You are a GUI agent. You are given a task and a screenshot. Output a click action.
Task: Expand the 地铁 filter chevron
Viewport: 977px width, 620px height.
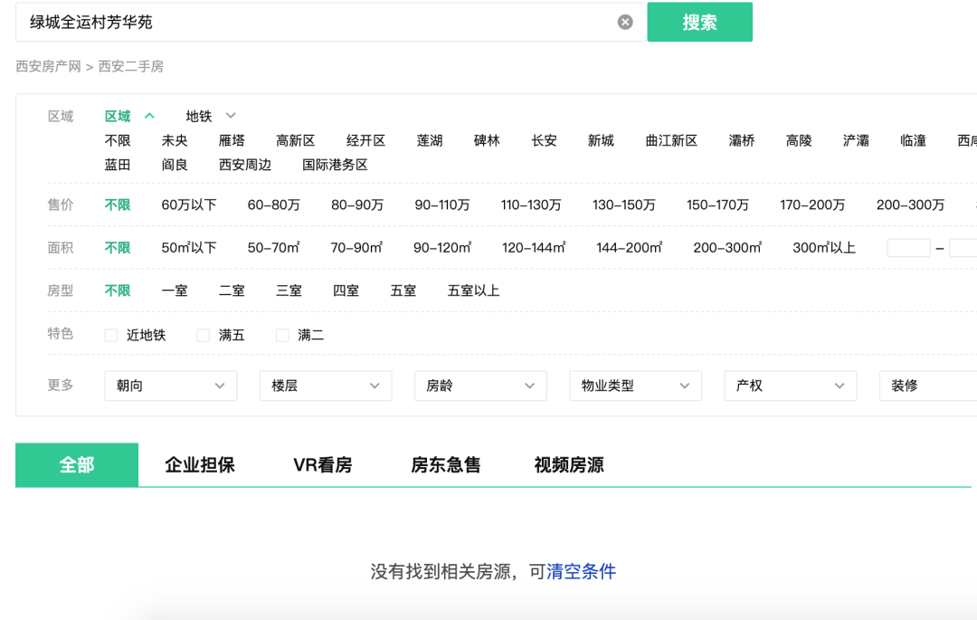coord(231,116)
